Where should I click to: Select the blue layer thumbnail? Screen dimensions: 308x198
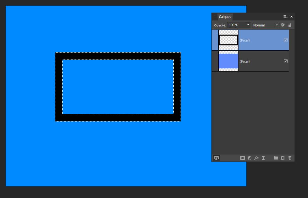click(x=228, y=61)
